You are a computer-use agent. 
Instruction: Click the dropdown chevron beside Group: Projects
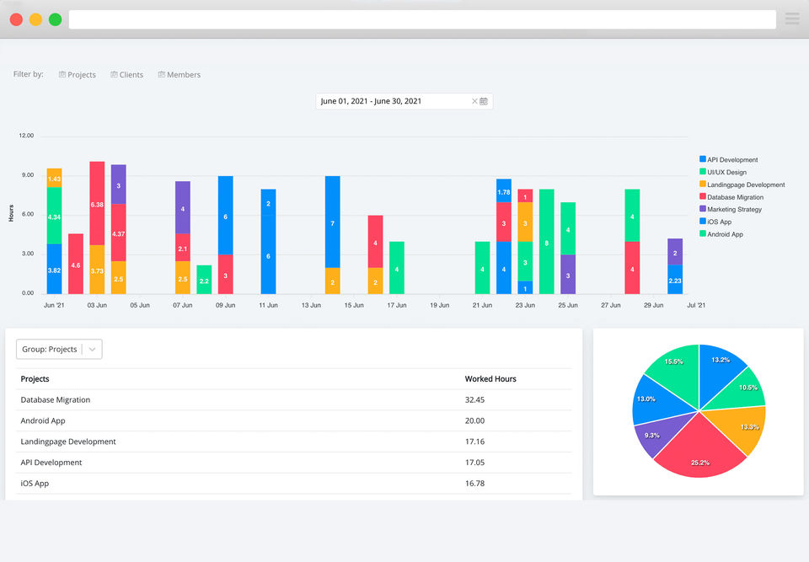pyautogui.click(x=92, y=350)
